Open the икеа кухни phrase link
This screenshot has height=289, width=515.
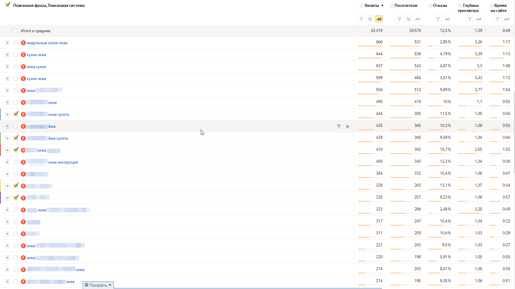point(36,67)
